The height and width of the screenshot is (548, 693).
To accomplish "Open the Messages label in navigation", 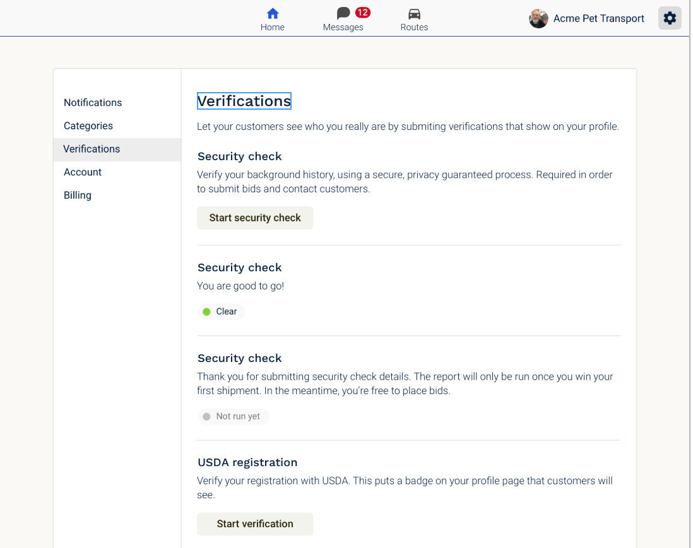I will (343, 27).
